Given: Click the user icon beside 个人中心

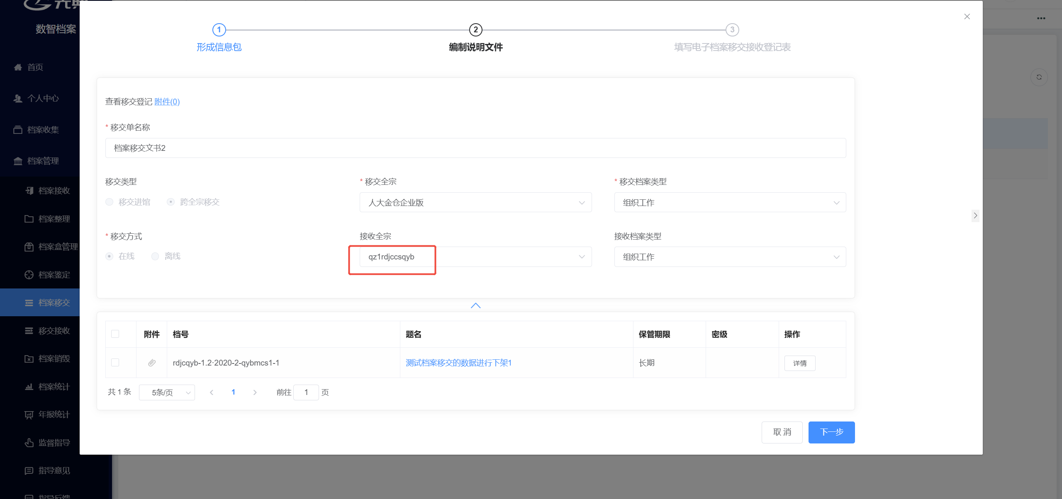Looking at the screenshot, I should pyautogui.click(x=18, y=98).
